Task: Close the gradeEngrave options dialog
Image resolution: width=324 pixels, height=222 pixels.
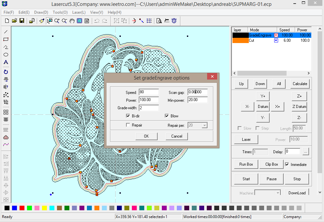Action: (212, 77)
